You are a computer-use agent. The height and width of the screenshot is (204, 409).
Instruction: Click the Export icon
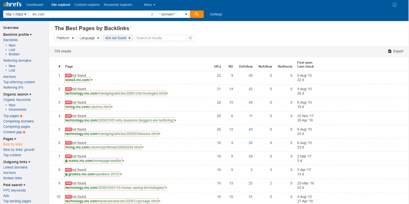pos(390,51)
